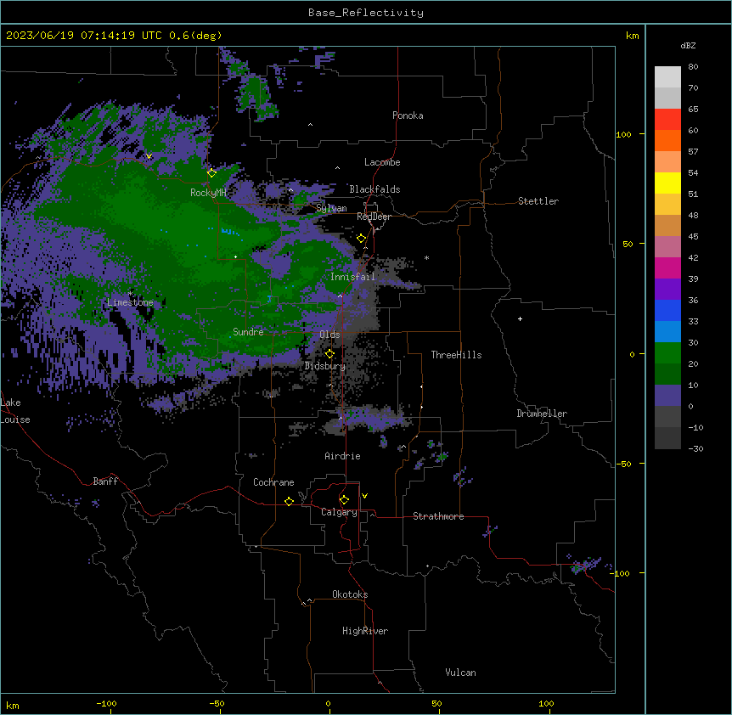This screenshot has height=715, width=732.
Task: Click the Base_Reflectivity title
Action: (x=366, y=13)
